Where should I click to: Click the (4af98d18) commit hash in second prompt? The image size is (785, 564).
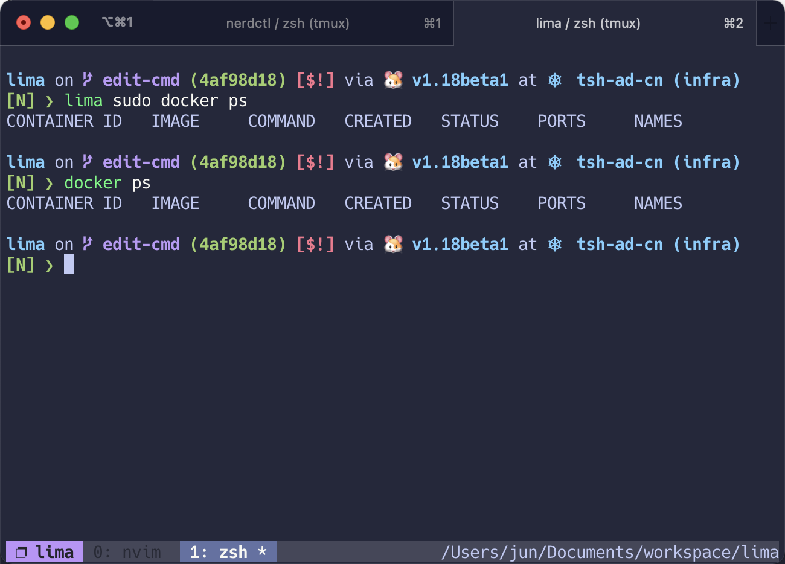(238, 162)
